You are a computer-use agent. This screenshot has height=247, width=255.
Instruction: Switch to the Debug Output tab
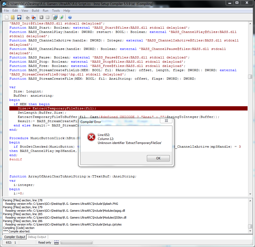click(37, 237)
